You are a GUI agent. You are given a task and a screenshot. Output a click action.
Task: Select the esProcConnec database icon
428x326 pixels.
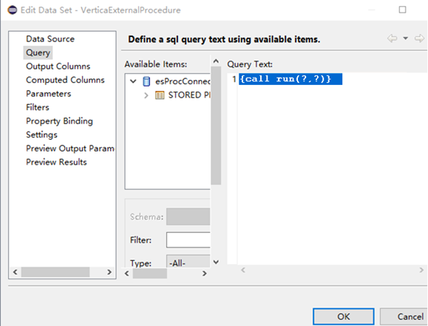coord(146,81)
